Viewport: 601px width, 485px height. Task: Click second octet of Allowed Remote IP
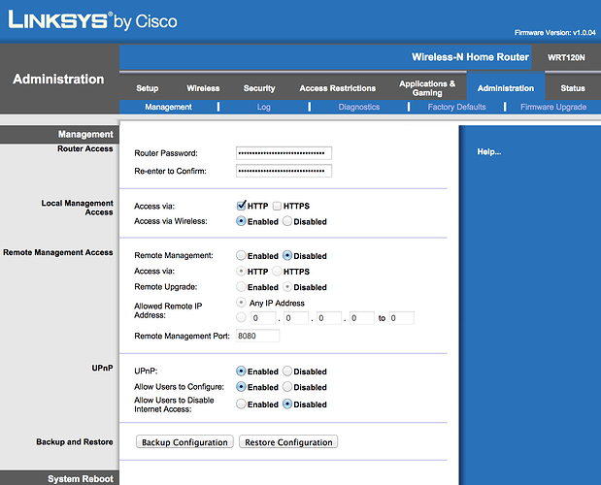click(x=296, y=318)
